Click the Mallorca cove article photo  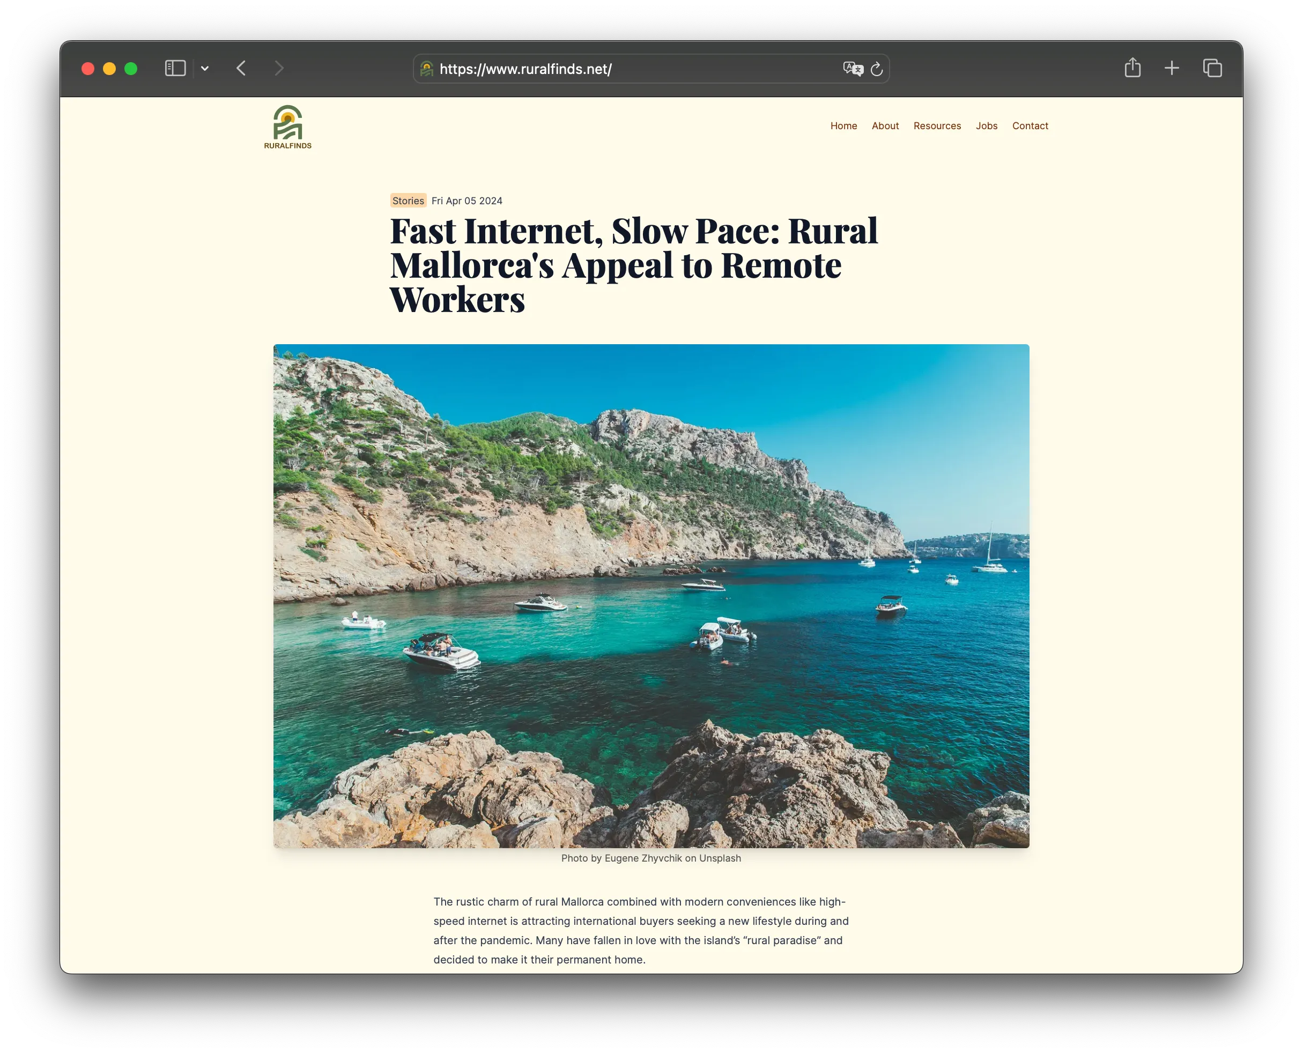point(651,595)
